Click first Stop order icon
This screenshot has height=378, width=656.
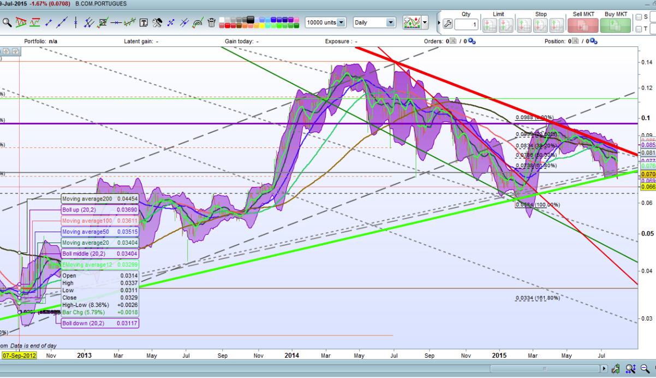click(523, 25)
